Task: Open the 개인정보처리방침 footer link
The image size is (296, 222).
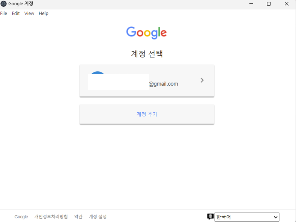Action: (51, 216)
